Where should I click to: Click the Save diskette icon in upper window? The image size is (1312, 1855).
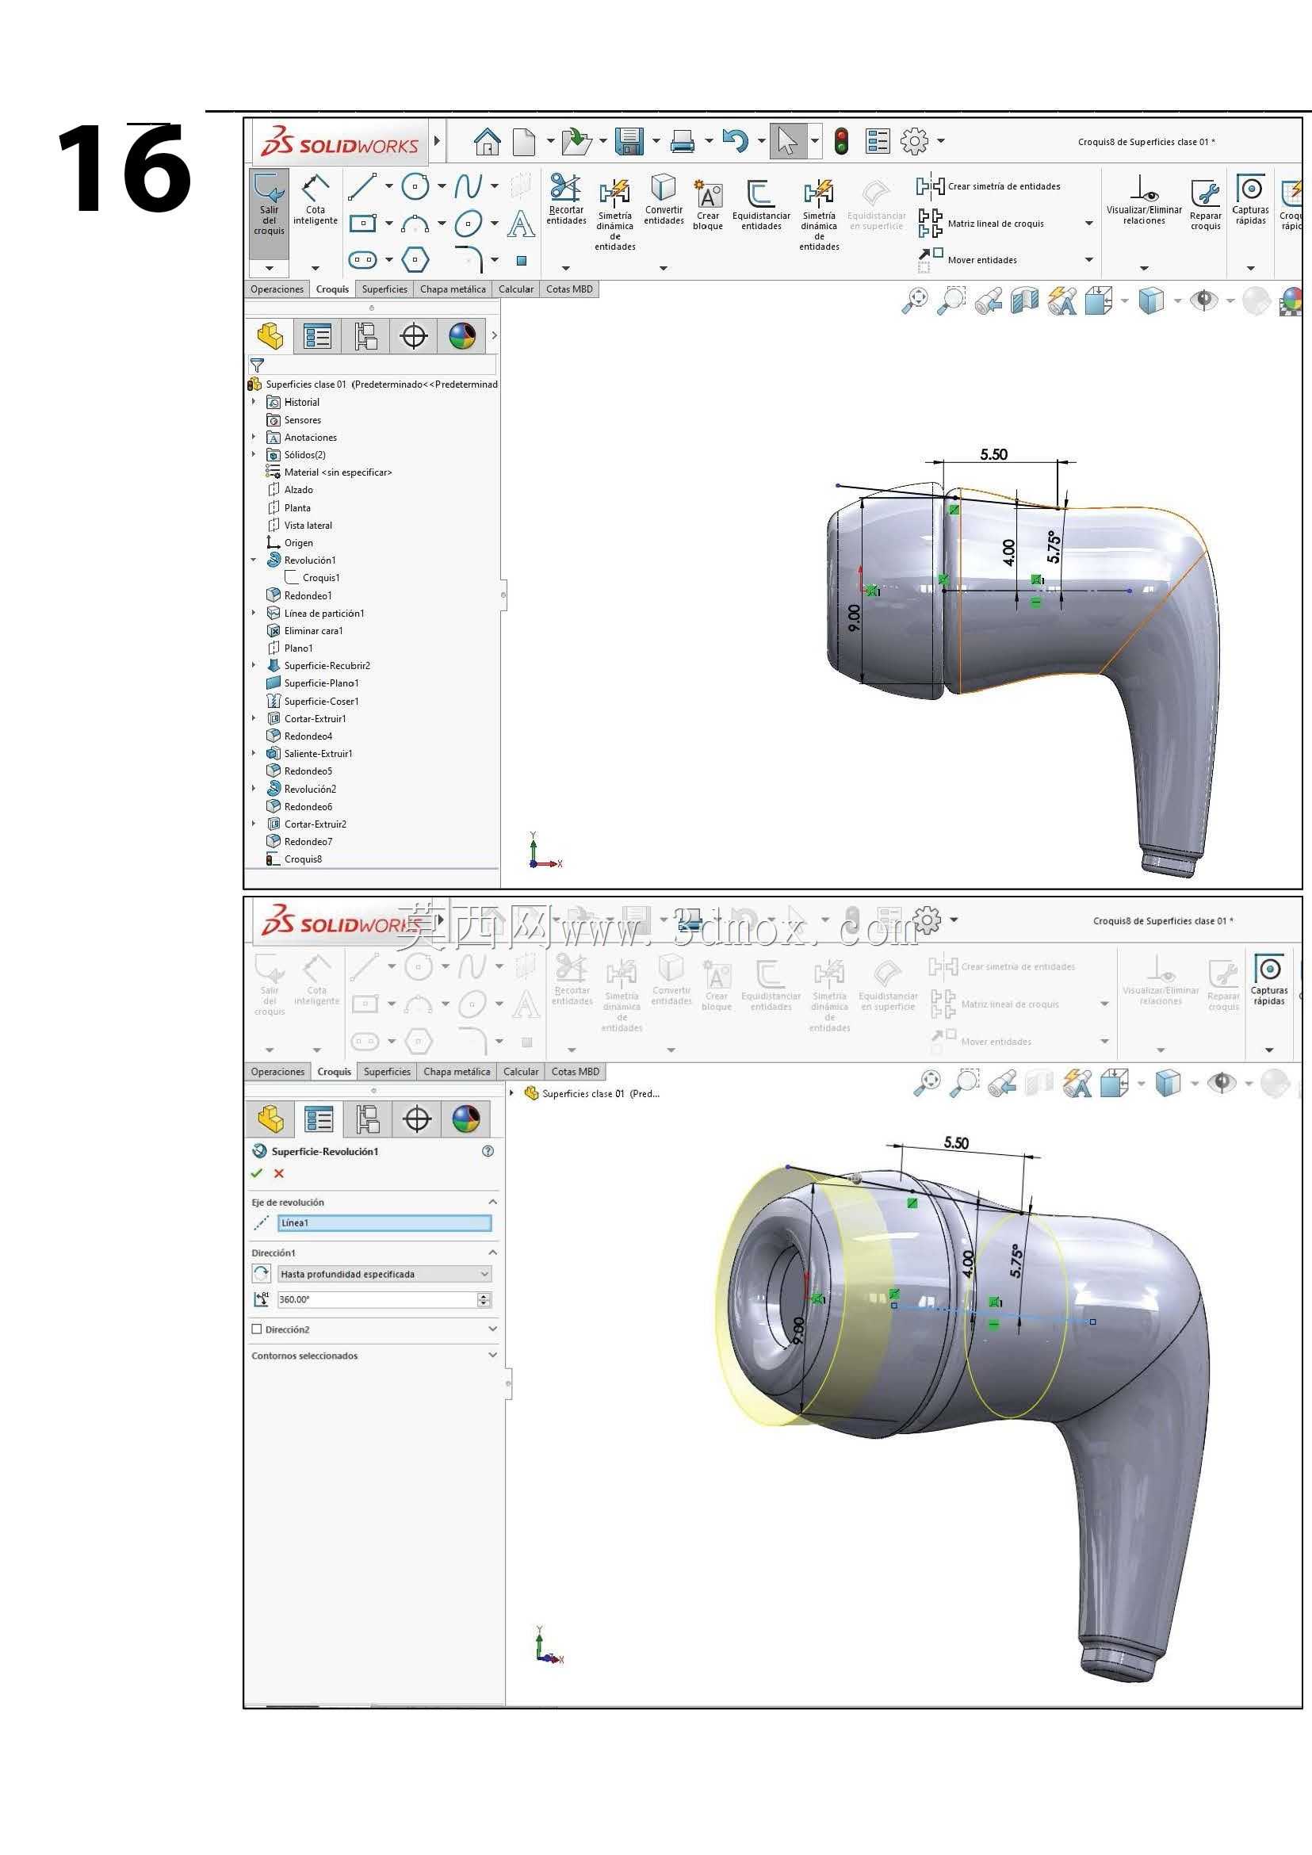pyautogui.click(x=629, y=141)
